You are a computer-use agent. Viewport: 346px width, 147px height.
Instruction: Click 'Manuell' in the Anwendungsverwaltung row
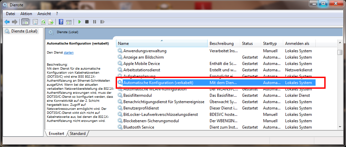pos(270,51)
